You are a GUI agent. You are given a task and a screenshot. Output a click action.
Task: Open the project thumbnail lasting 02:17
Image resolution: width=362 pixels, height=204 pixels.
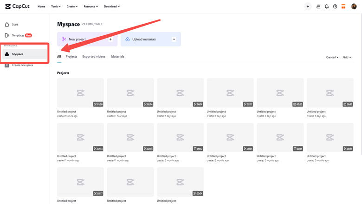[230, 93]
